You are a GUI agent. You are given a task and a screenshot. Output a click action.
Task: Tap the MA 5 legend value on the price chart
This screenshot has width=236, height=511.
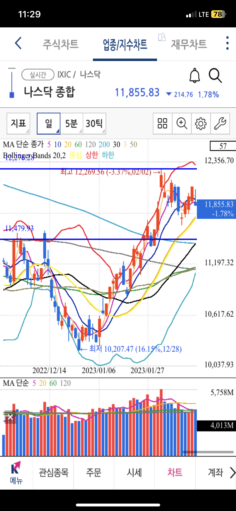[x=49, y=145]
